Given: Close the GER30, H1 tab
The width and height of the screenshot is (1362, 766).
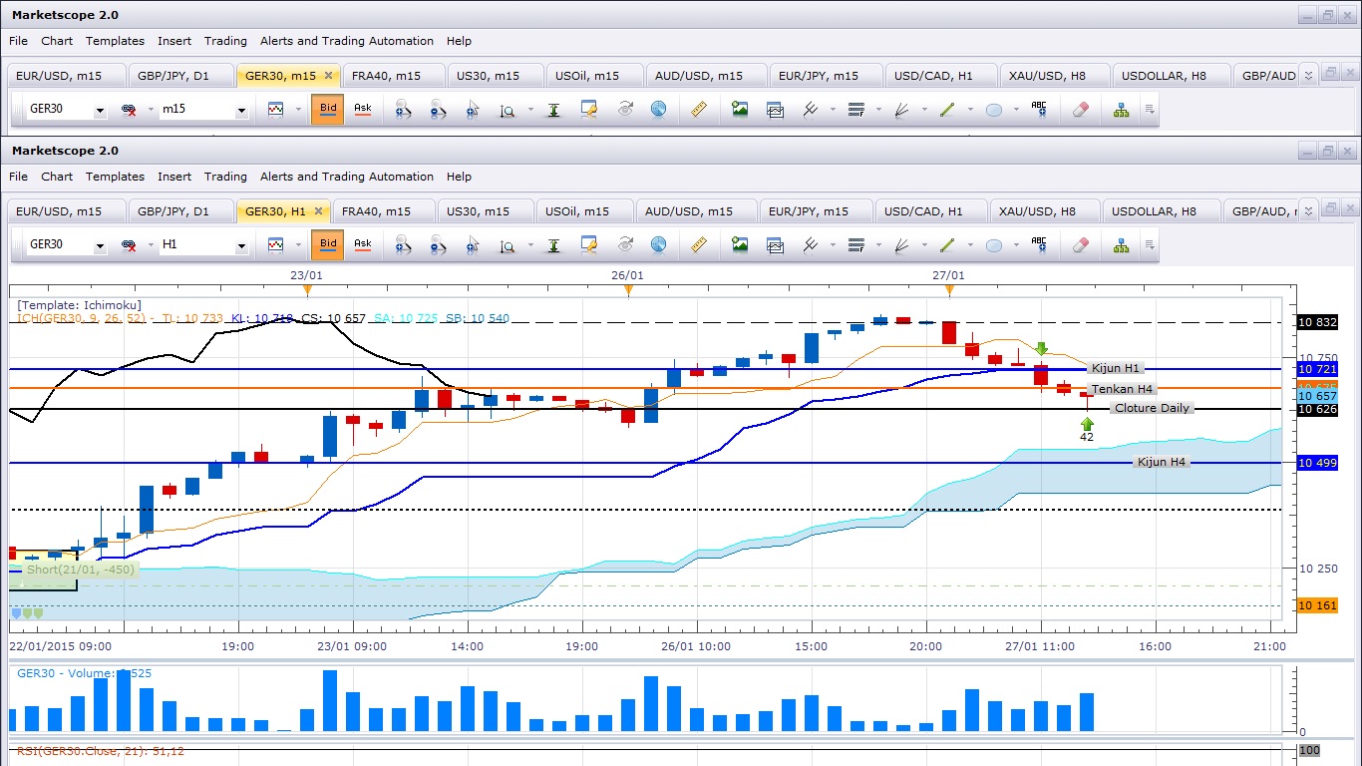Looking at the screenshot, I should coord(319,211).
